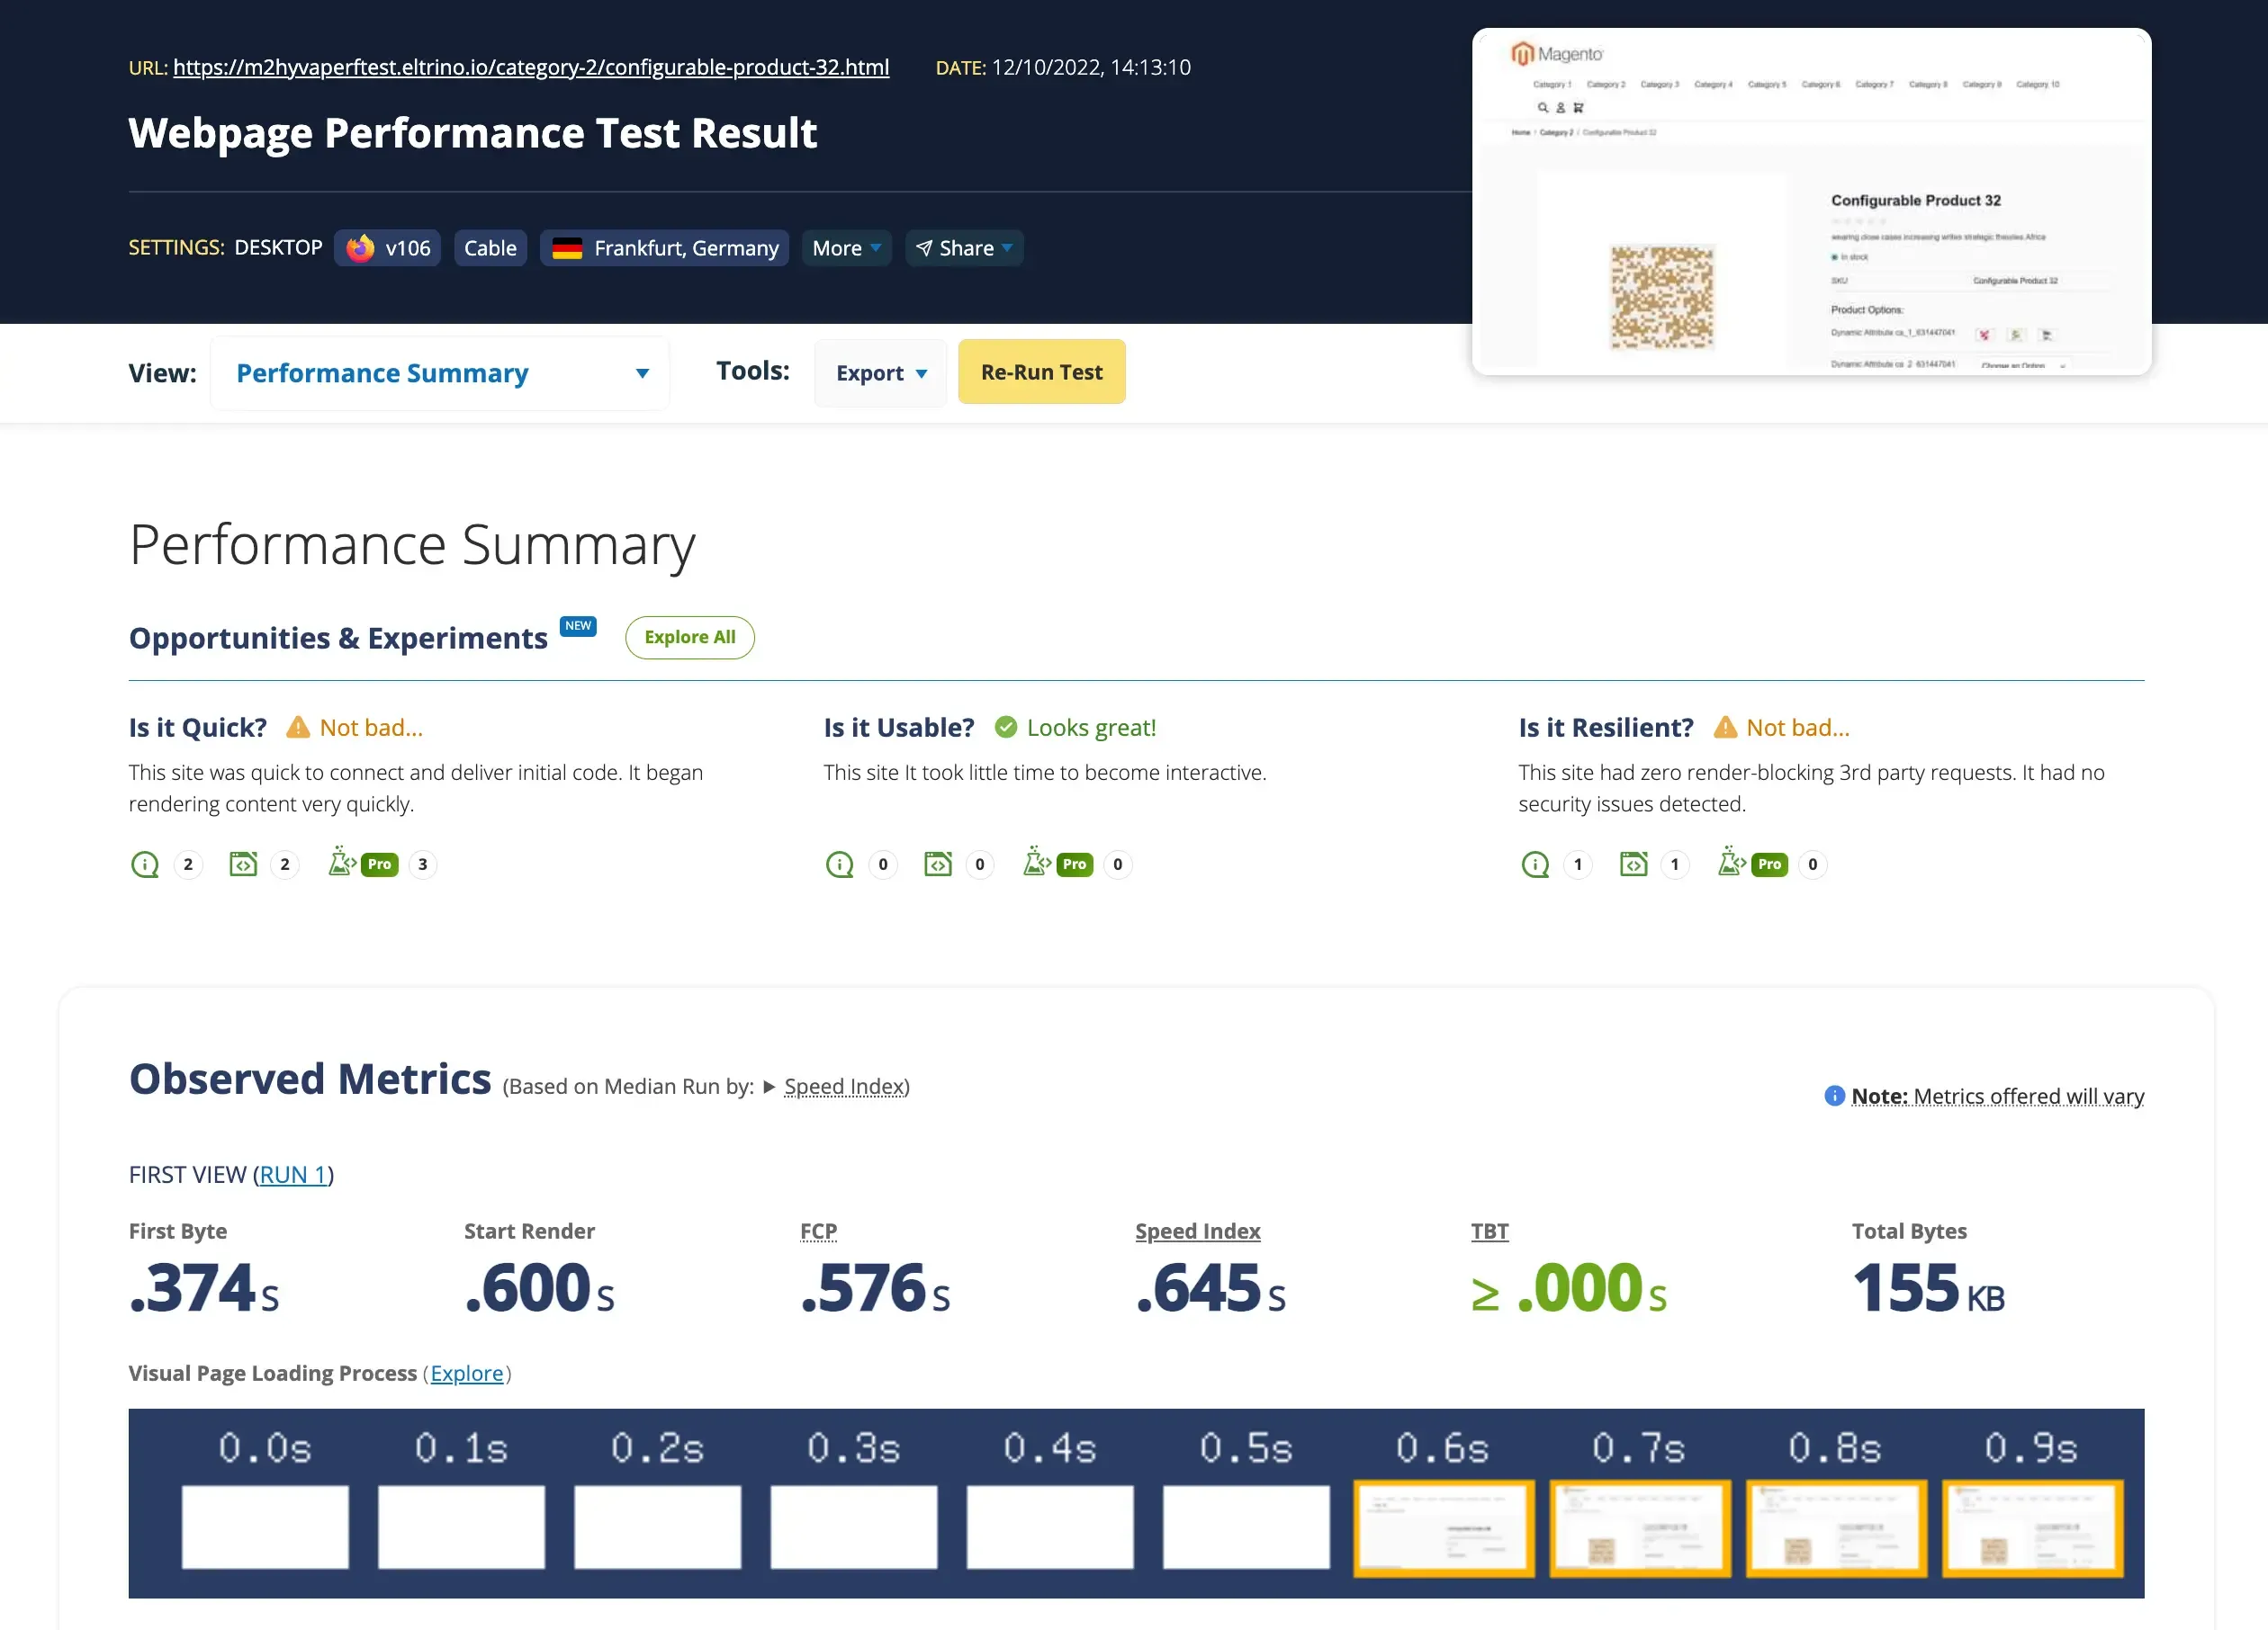Expand the Export tools dropdown

[x=880, y=374]
